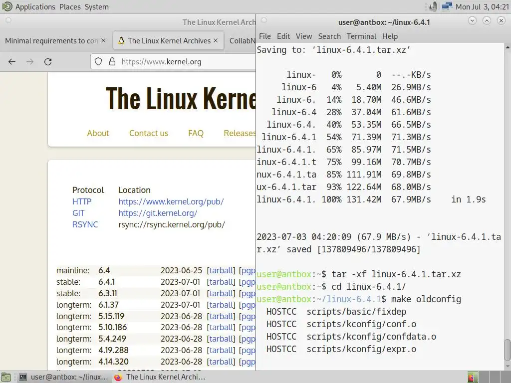Viewport: 511px width, 383px height.
Task: Click tarball link for longterm 6.1.37
Action: pyautogui.click(x=221, y=305)
